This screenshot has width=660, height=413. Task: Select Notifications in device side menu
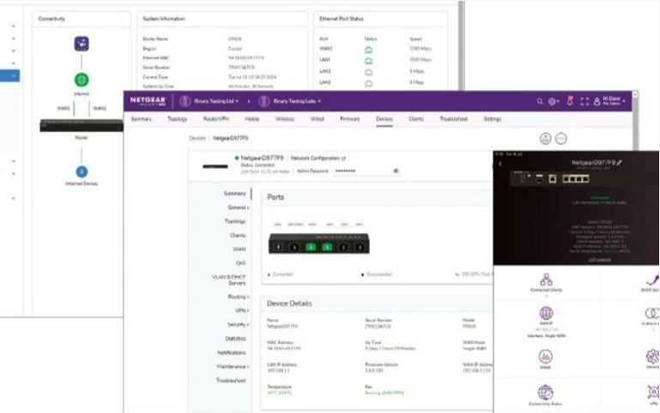click(232, 352)
